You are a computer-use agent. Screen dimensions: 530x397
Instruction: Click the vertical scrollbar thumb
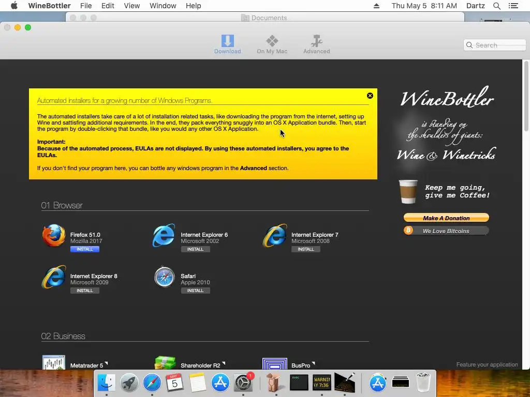point(526,96)
